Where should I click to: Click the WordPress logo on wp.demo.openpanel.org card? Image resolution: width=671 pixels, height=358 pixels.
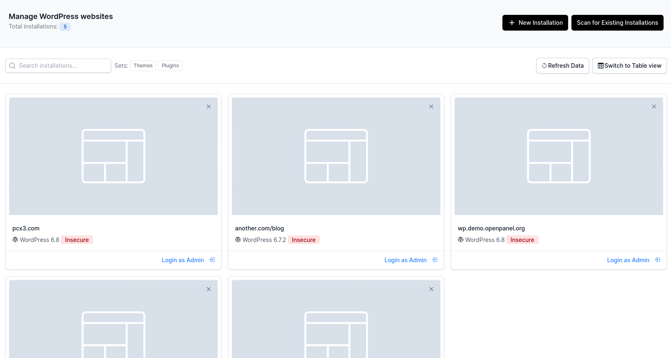(461, 239)
